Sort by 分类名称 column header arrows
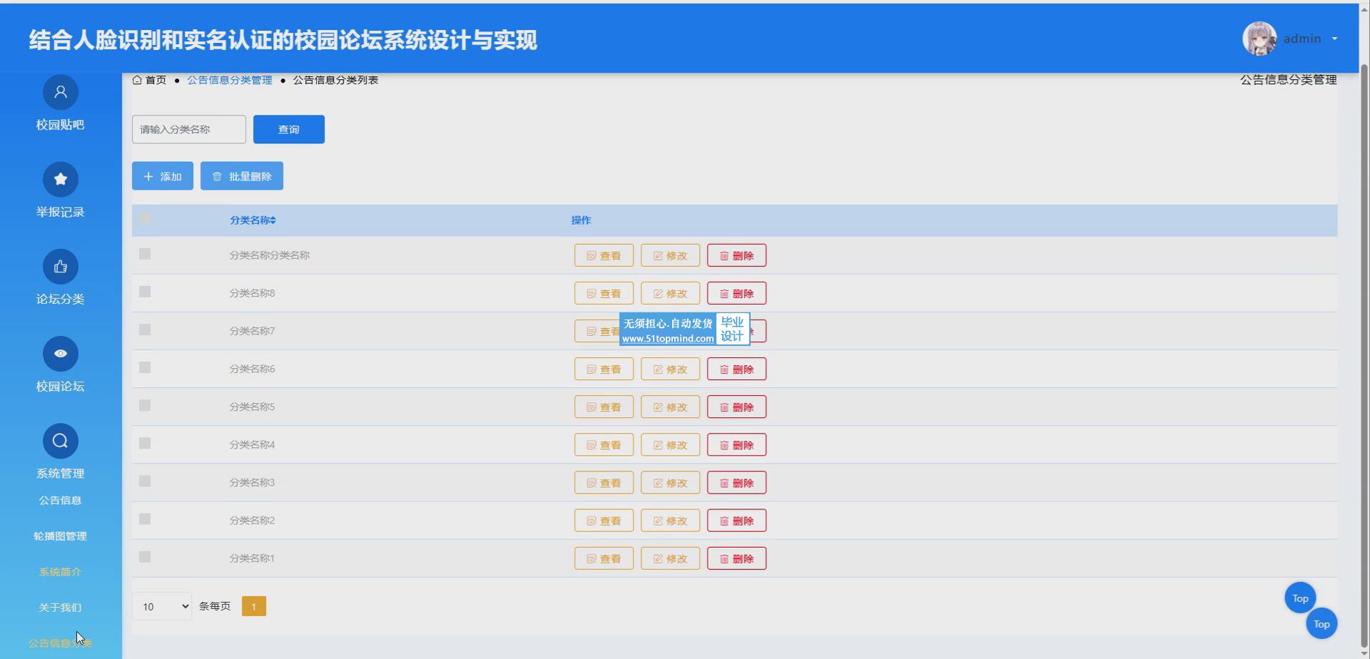The width and height of the screenshot is (1370, 659). (x=273, y=220)
